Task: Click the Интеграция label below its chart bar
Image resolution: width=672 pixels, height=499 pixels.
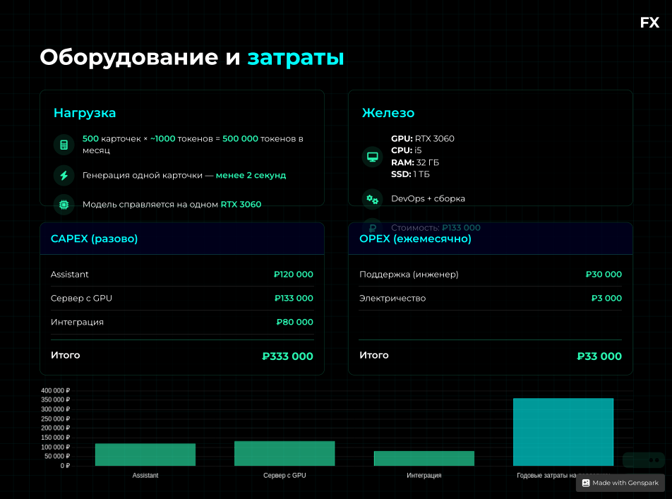Action: (424, 476)
